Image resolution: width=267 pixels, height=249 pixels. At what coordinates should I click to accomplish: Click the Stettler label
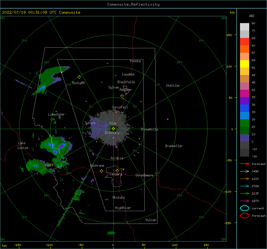(x=173, y=86)
